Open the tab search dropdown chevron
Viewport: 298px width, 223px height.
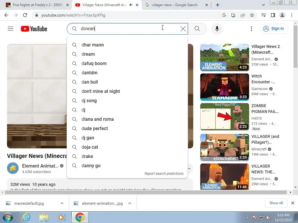point(263,5)
